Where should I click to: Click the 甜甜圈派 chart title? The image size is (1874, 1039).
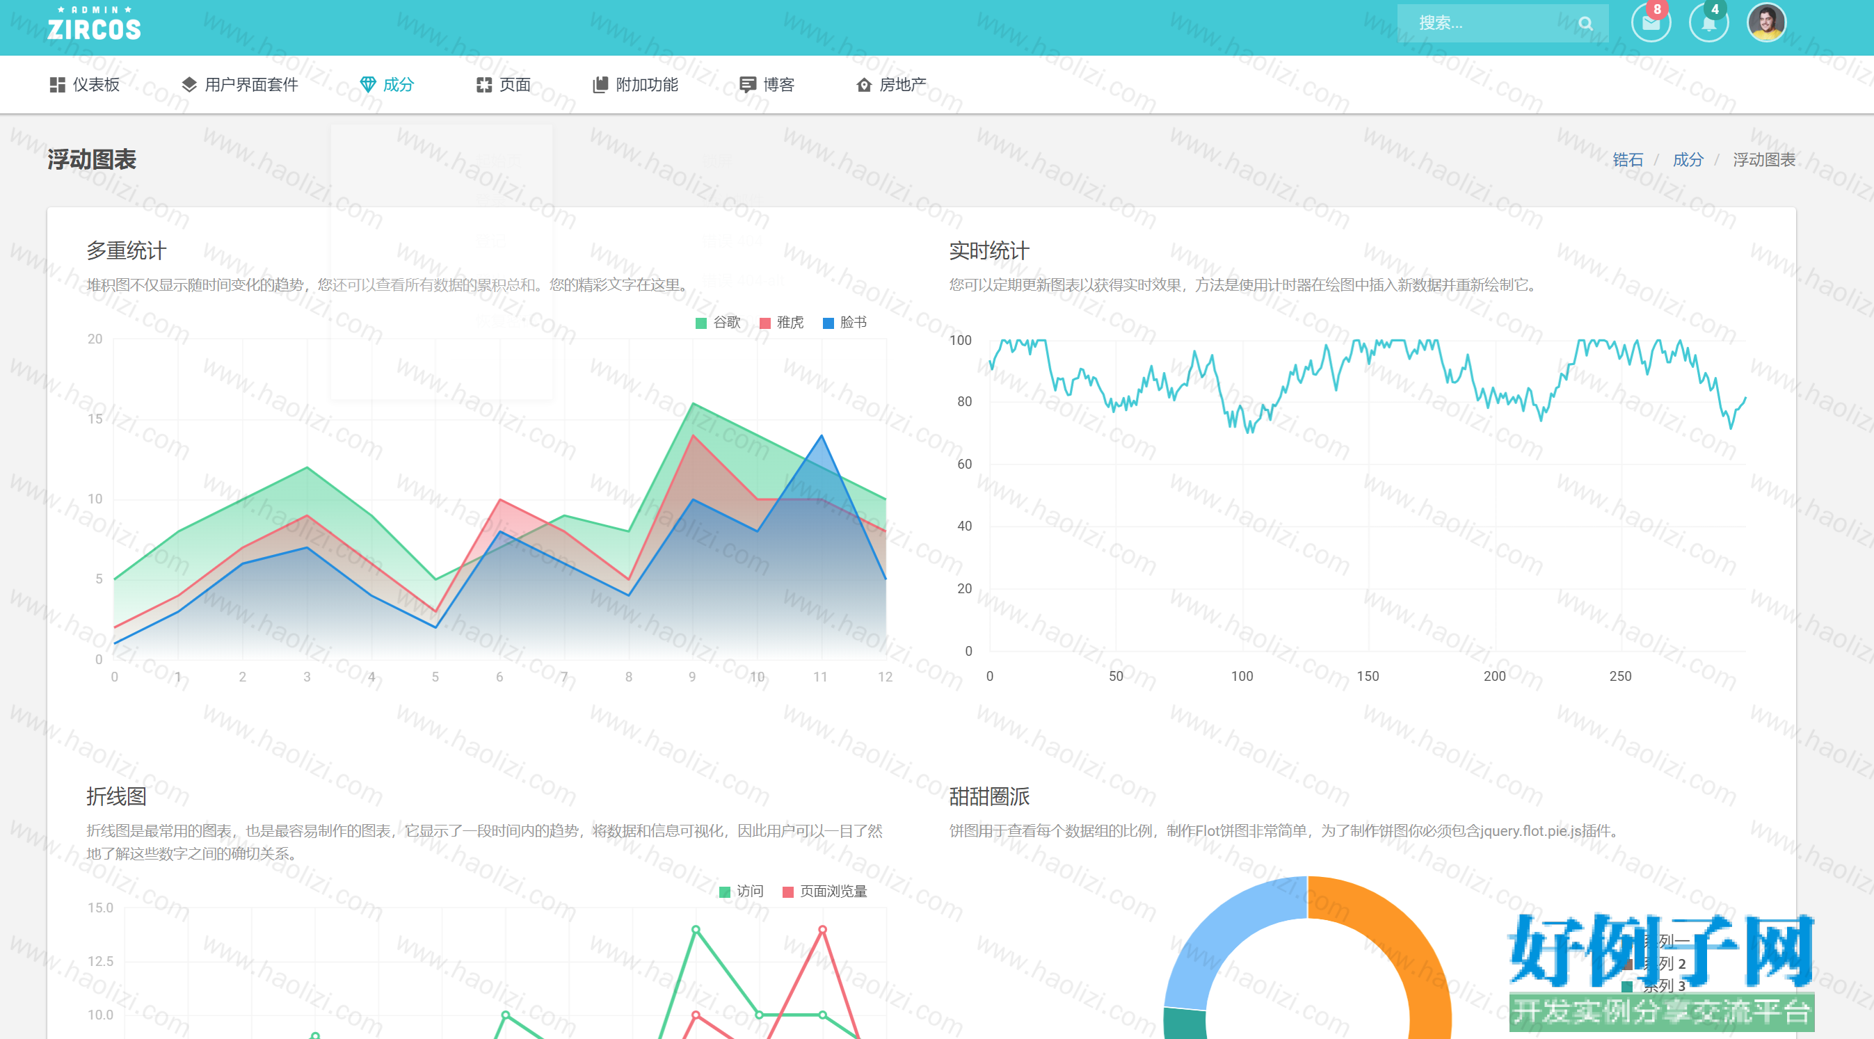click(989, 797)
